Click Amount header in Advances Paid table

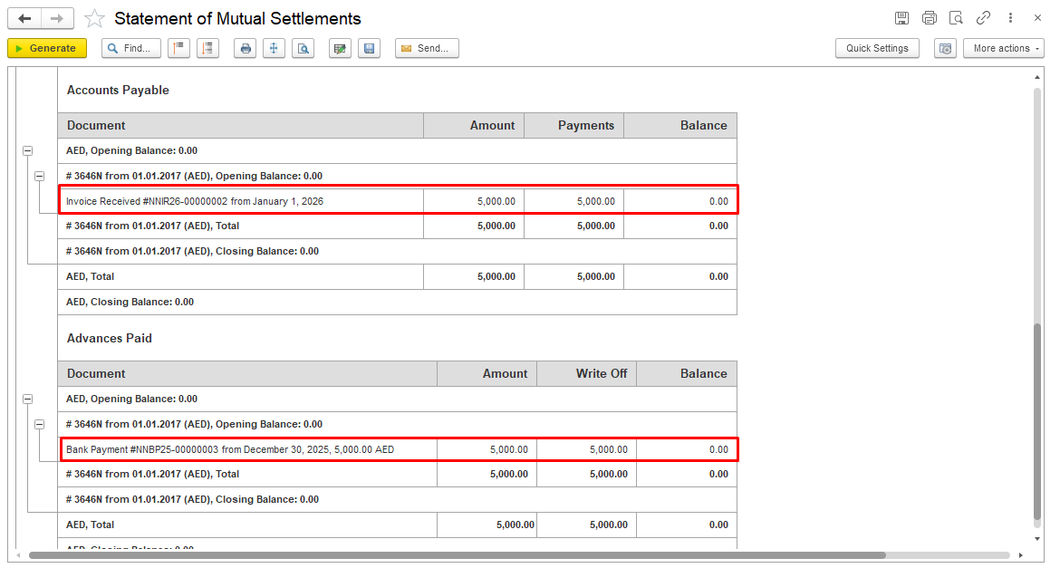487,373
